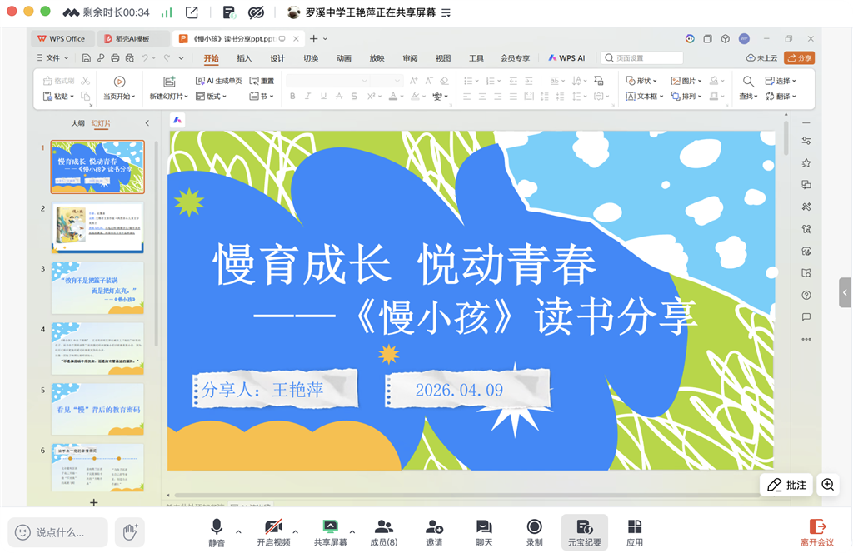The image size is (853, 553).
Task: Open Find with the 查找 magnifier icon
Action: (x=749, y=82)
